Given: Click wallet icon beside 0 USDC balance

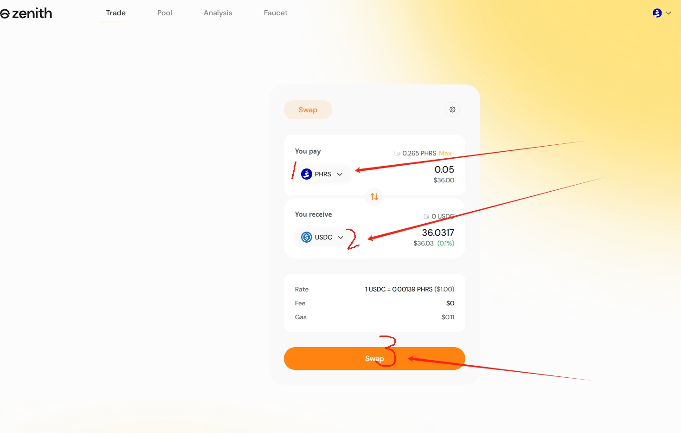Looking at the screenshot, I should click(x=426, y=216).
